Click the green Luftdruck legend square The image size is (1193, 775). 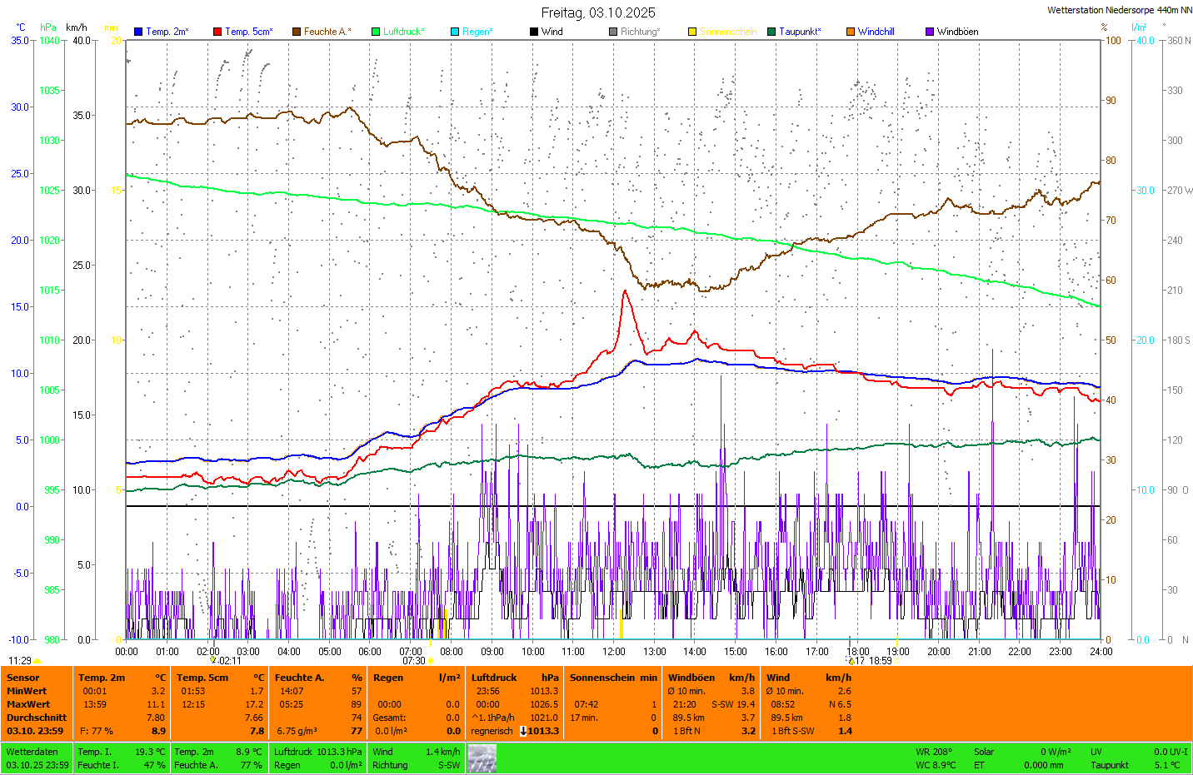point(376,32)
